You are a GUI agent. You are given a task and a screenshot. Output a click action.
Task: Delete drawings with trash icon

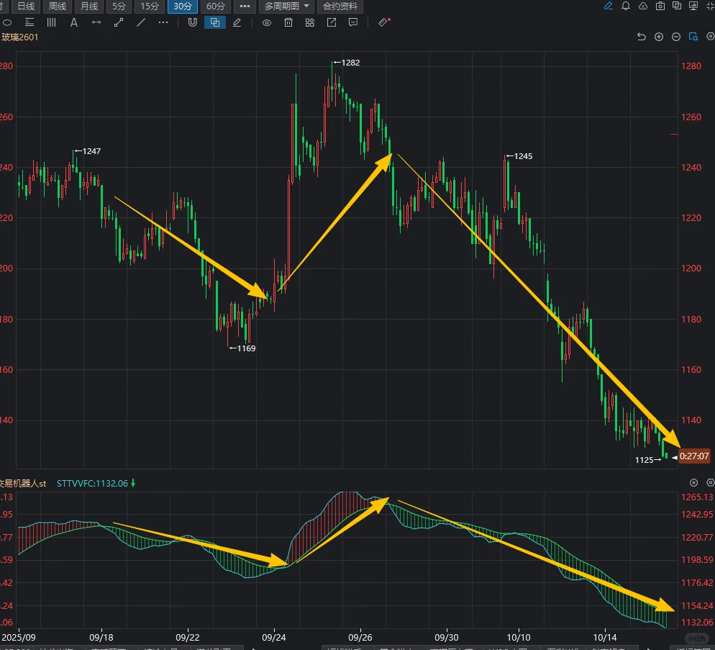(288, 22)
